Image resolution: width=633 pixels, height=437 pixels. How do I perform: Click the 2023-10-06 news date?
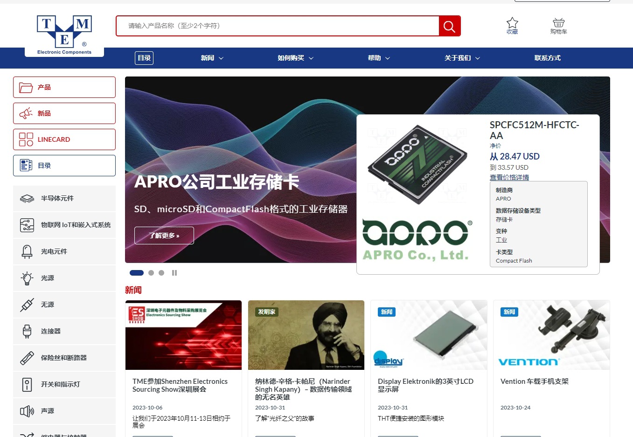[147, 408]
